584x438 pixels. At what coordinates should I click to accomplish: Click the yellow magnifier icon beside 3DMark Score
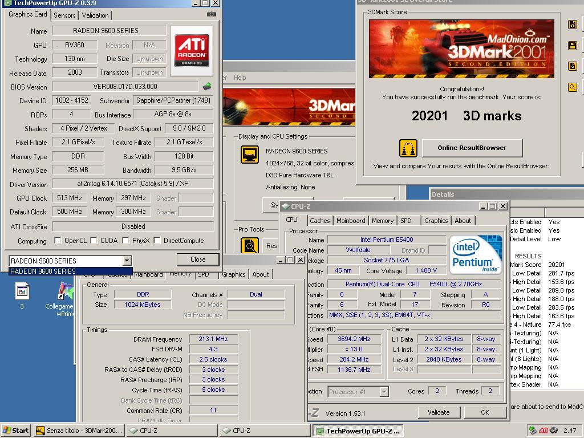coord(573,87)
